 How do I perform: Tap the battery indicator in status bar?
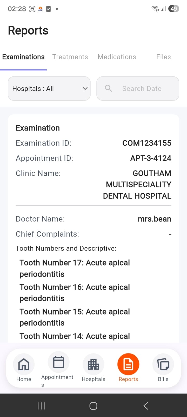(173, 9)
